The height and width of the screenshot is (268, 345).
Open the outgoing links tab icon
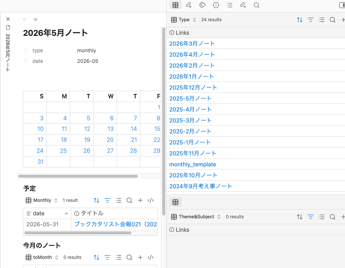243,5
